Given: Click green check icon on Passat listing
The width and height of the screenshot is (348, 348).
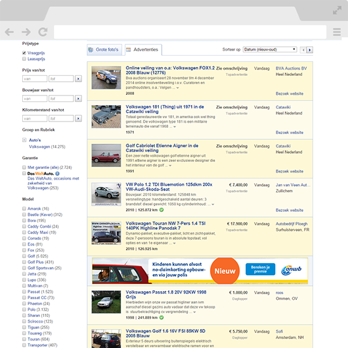Looking at the screenshot, I should pos(161,318).
